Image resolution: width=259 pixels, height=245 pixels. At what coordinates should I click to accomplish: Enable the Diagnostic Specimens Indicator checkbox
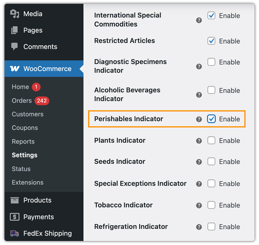pyautogui.click(x=211, y=62)
